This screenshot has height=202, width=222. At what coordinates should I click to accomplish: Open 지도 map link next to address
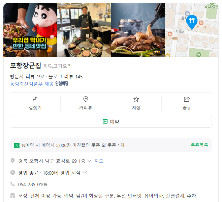point(99,161)
